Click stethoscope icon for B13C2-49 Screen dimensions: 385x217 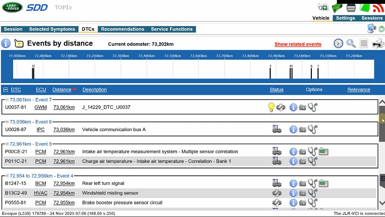pos(312,193)
